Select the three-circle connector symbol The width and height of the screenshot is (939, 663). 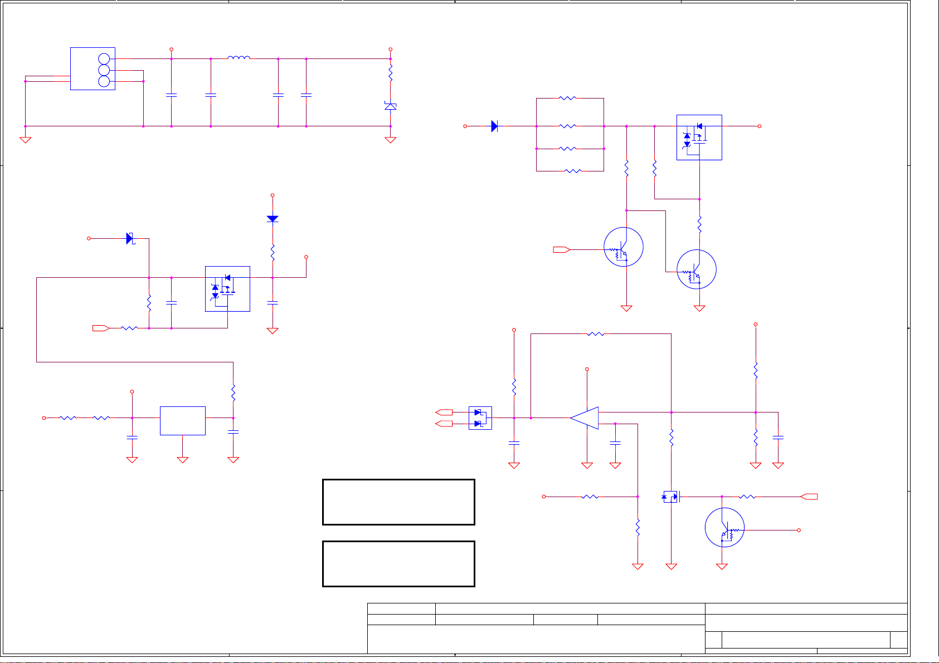tap(93, 68)
